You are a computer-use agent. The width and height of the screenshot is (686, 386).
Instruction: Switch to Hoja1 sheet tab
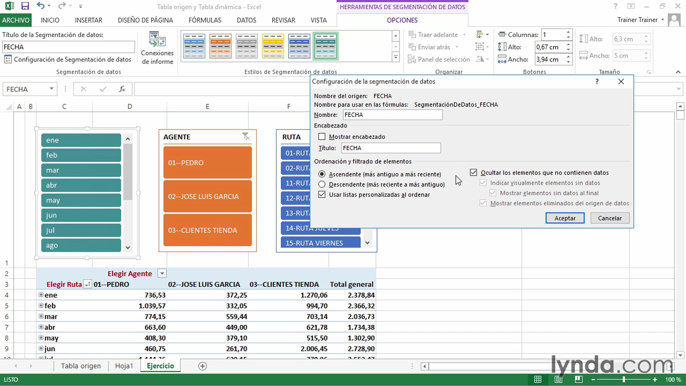(124, 366)
